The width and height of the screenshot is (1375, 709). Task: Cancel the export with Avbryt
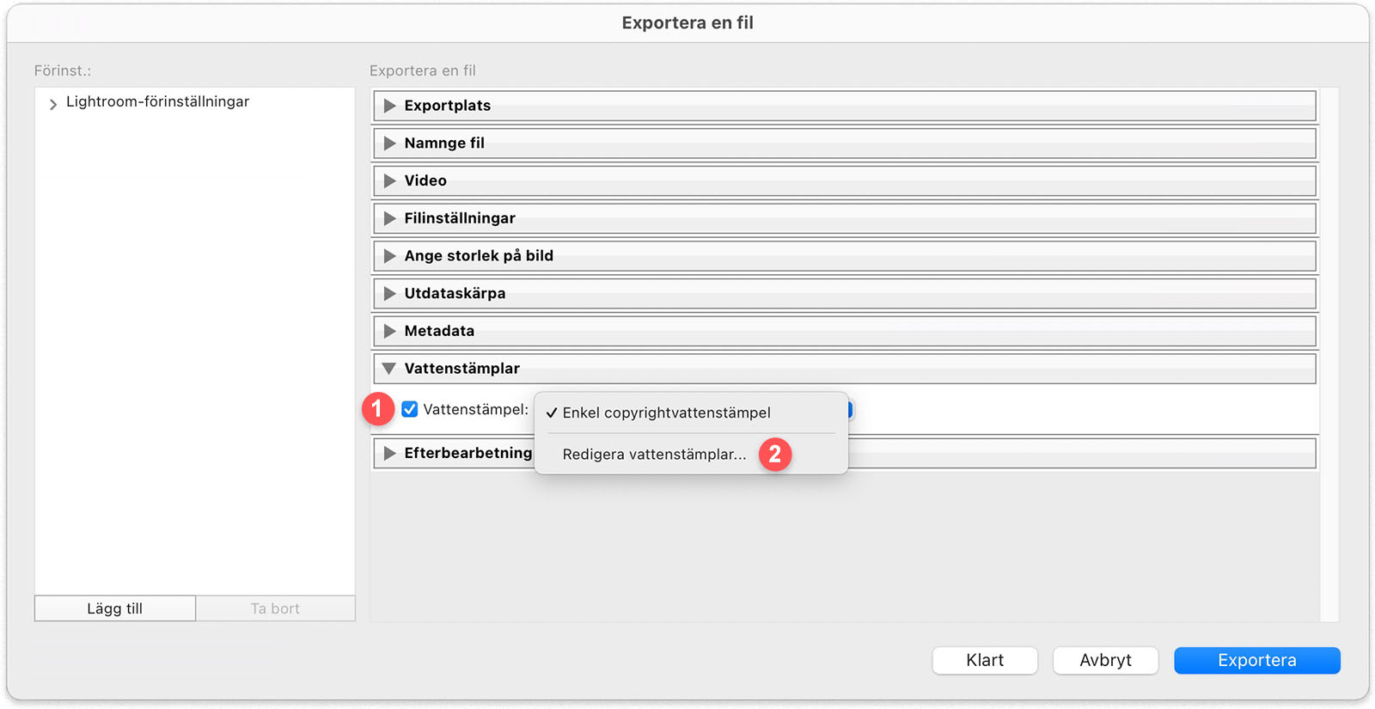coord(1105,660)
